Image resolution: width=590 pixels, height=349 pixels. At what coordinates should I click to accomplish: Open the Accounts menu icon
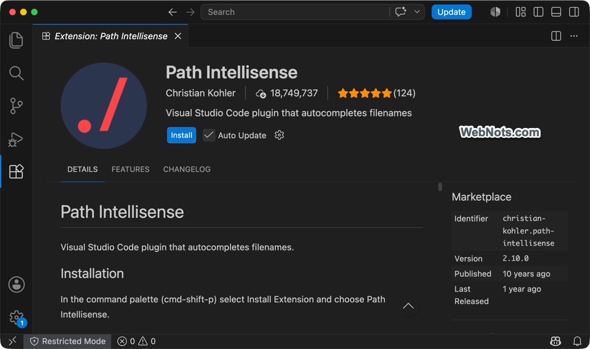click(x=17, y=284)
